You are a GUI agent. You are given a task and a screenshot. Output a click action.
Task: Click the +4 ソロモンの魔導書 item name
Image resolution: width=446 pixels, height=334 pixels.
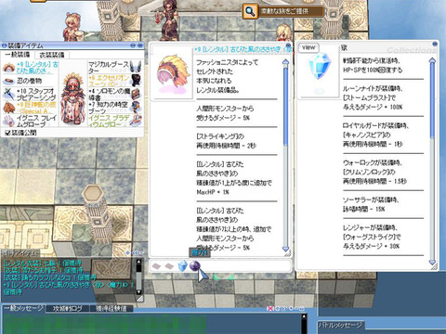[110, 94]
